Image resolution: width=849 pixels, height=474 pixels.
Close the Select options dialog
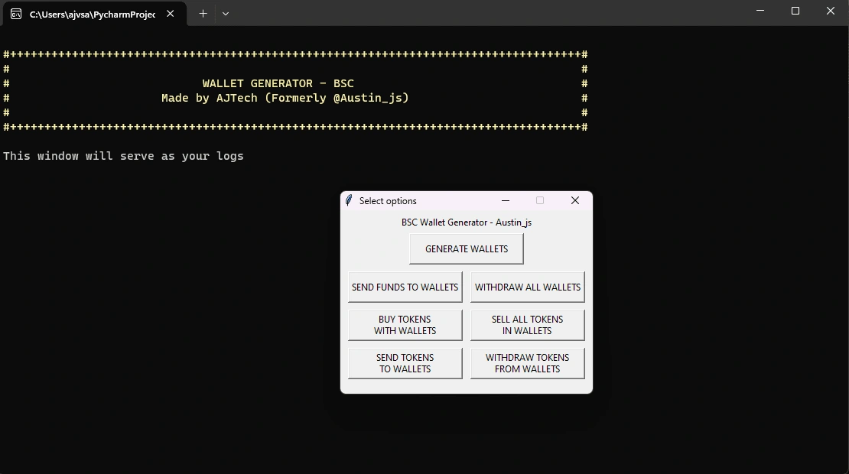(575, 201)
